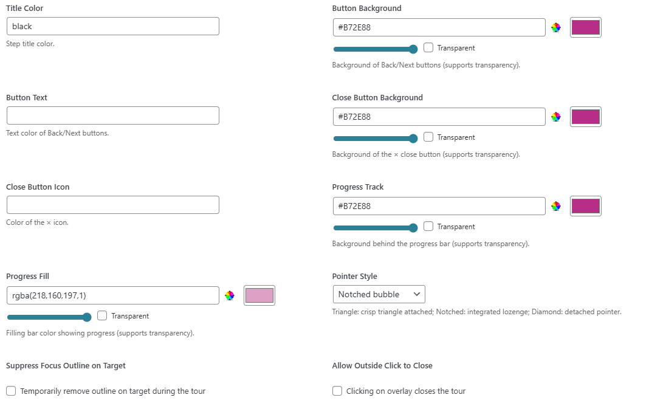This screenshot has height=406, width=652.
Task: Click the Close Button Background color swatch
Action: [x=585, y=117]
